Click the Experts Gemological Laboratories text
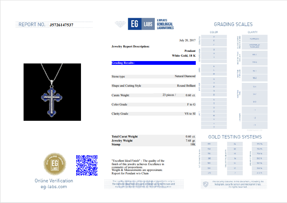287x203 pixels. click(165, 24)
